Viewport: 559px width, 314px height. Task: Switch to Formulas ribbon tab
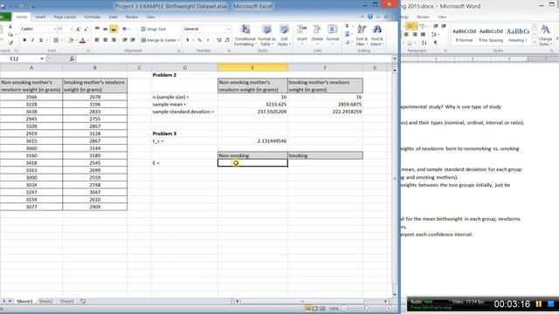pos(92,17)
